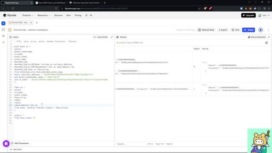Open the three-dot more options menu
The height and width of the screenshot is (153, 272).
(269, 30)
